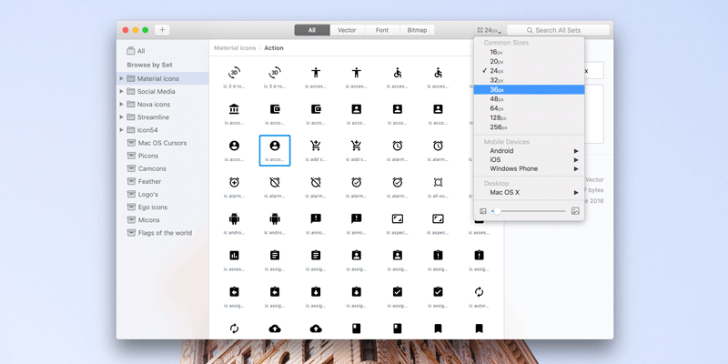Select the Android robot icon in grid

point(234,218)
